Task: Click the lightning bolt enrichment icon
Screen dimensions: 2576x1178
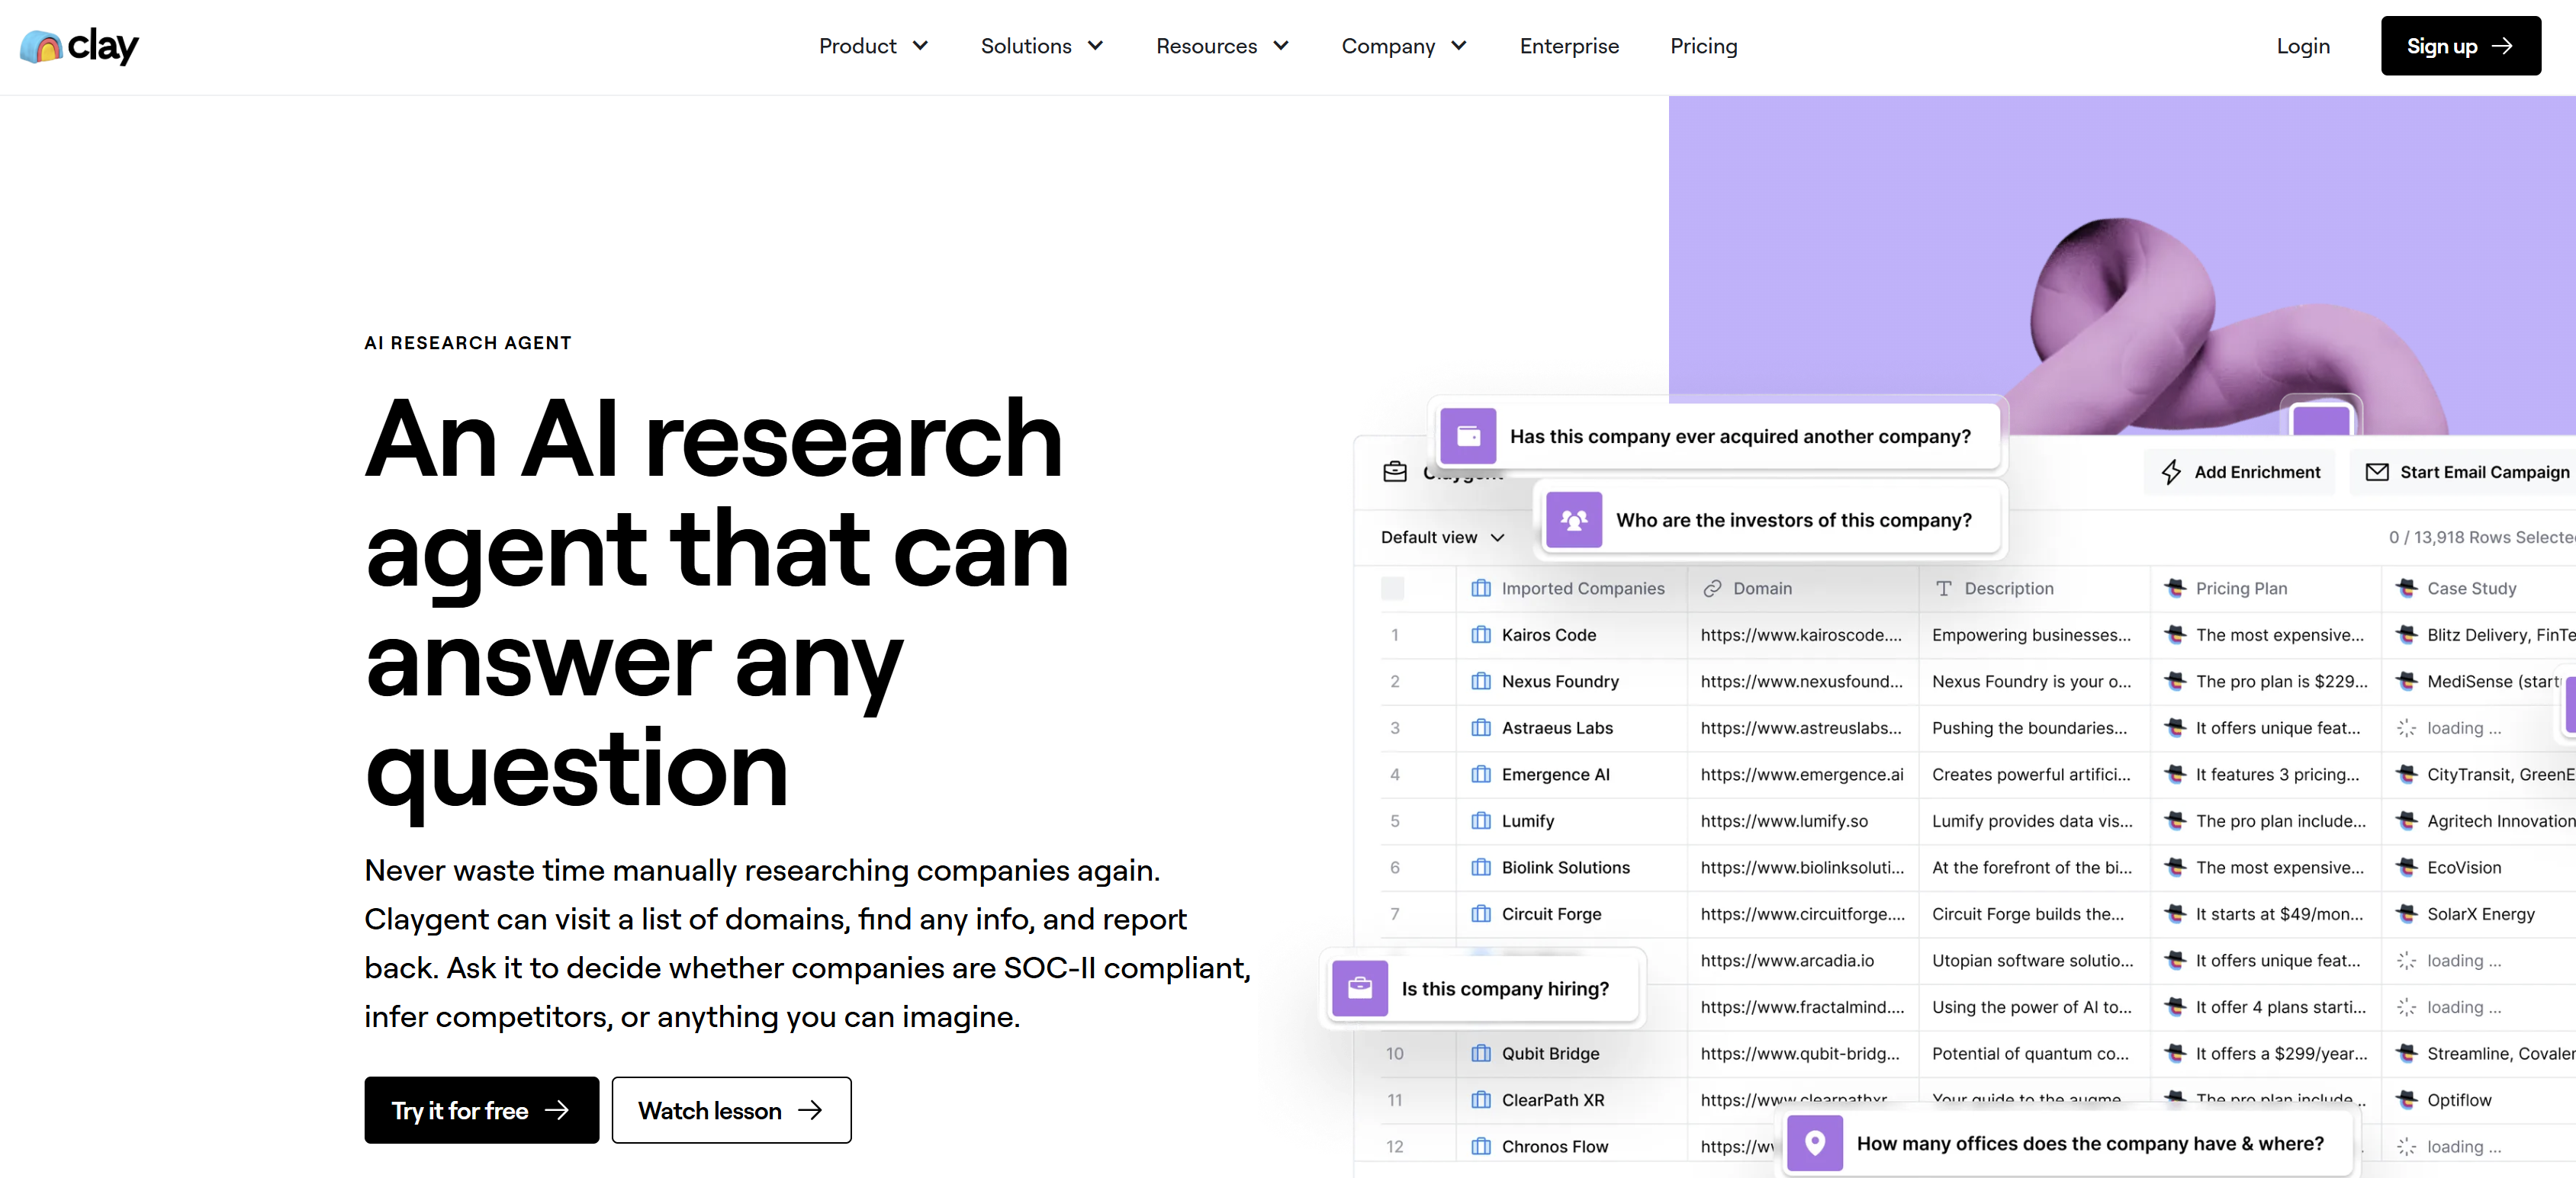Action: click(2170, 472)
